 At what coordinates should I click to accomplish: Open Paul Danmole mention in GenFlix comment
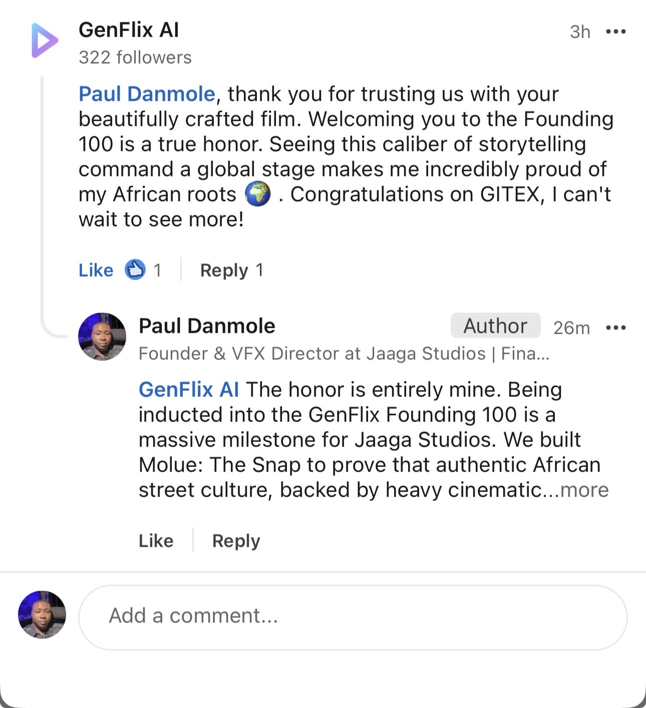point(147,94)
